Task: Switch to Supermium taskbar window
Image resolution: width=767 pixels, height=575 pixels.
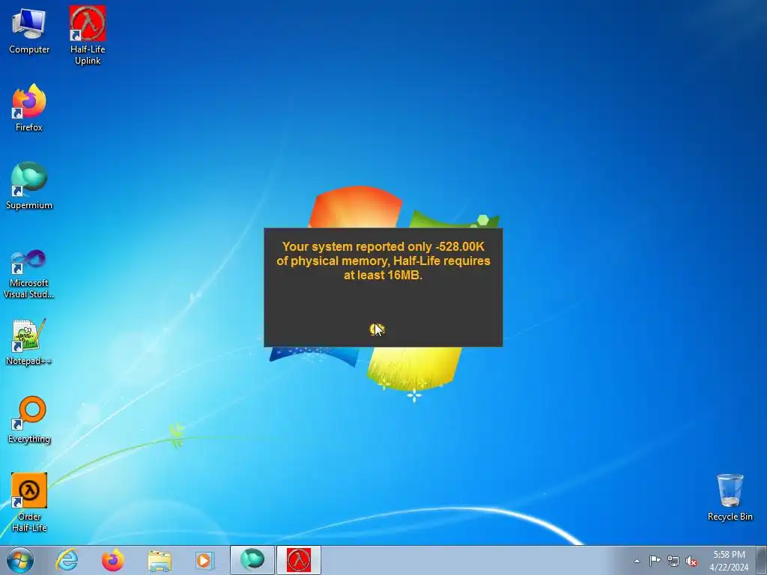Action: pyautogui.click(x=252, y=560)
